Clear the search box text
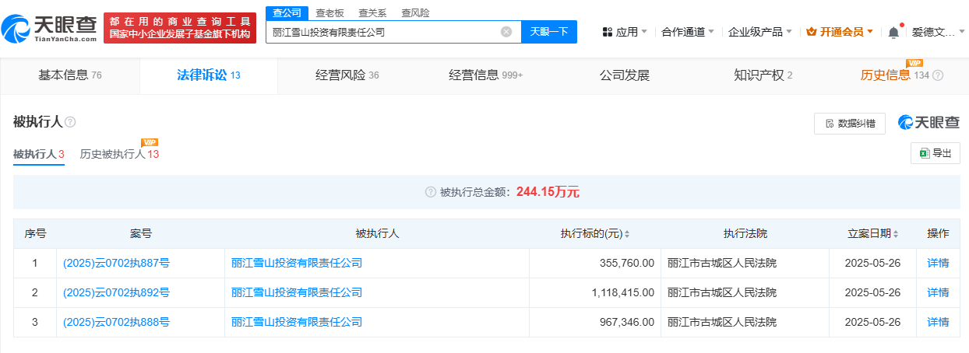The width and height of the screenshot is (969, 353). (x=506, y=32)
